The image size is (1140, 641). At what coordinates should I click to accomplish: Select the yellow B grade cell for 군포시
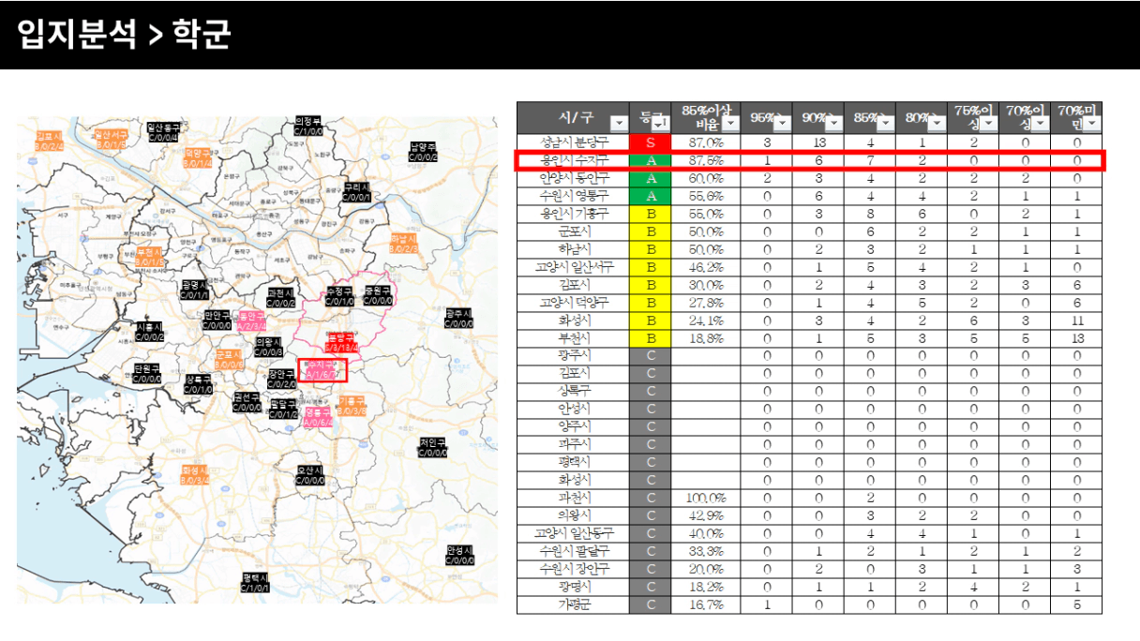coord(651,231)
